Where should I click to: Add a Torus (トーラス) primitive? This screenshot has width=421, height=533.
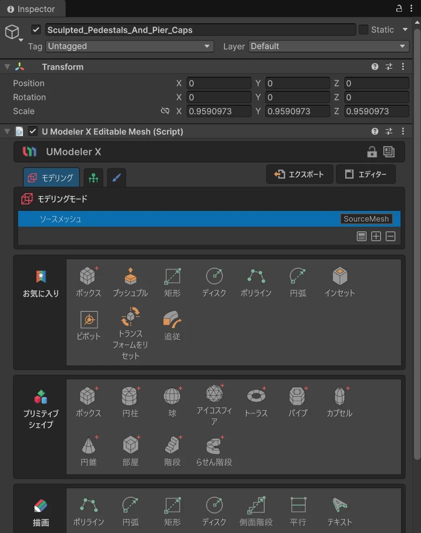pos(256,402)
